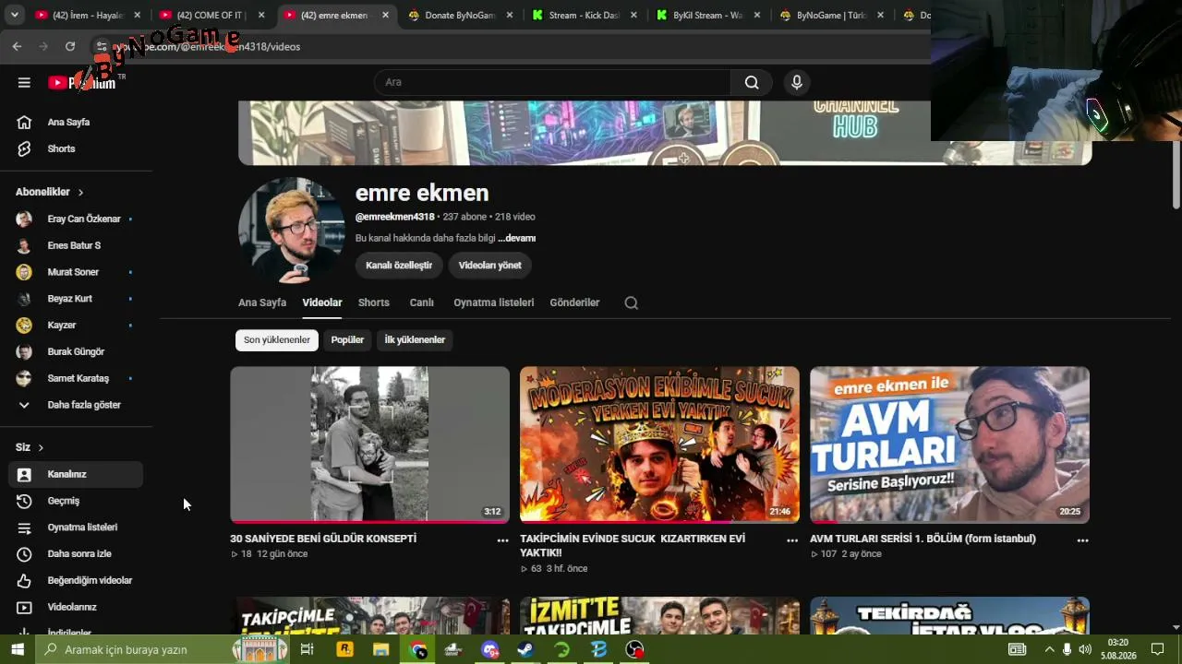Open options menu for AVM TURLARI SERİSİ video
Screen dimensions: 1182x664
click(x=1082, y=540)
